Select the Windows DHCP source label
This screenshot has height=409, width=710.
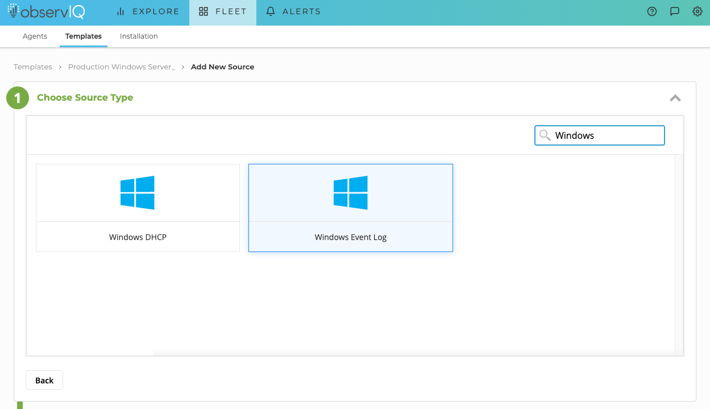click(138, 237)
